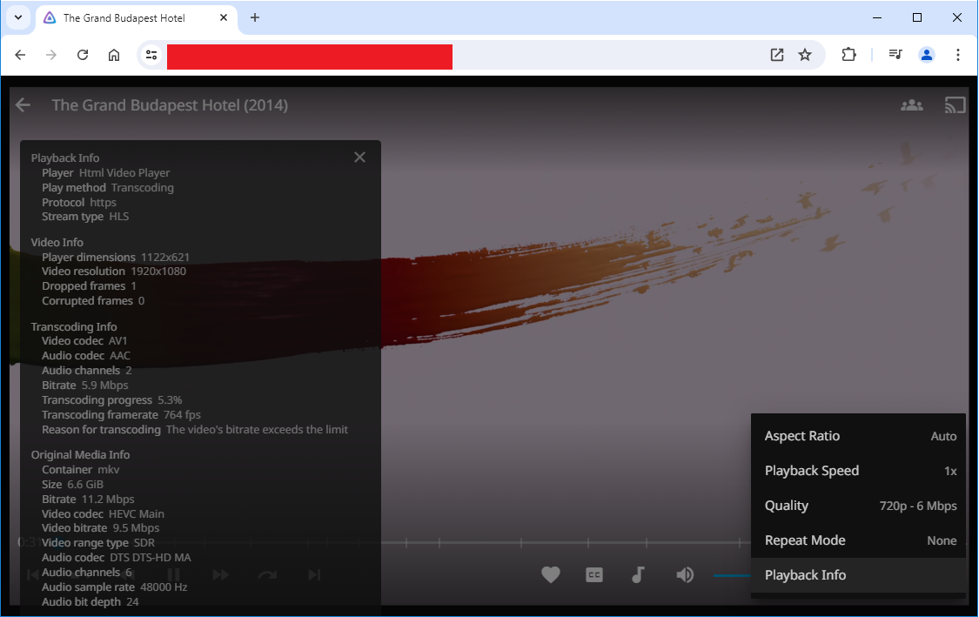Close the Playback Info panel

[359, 158]
